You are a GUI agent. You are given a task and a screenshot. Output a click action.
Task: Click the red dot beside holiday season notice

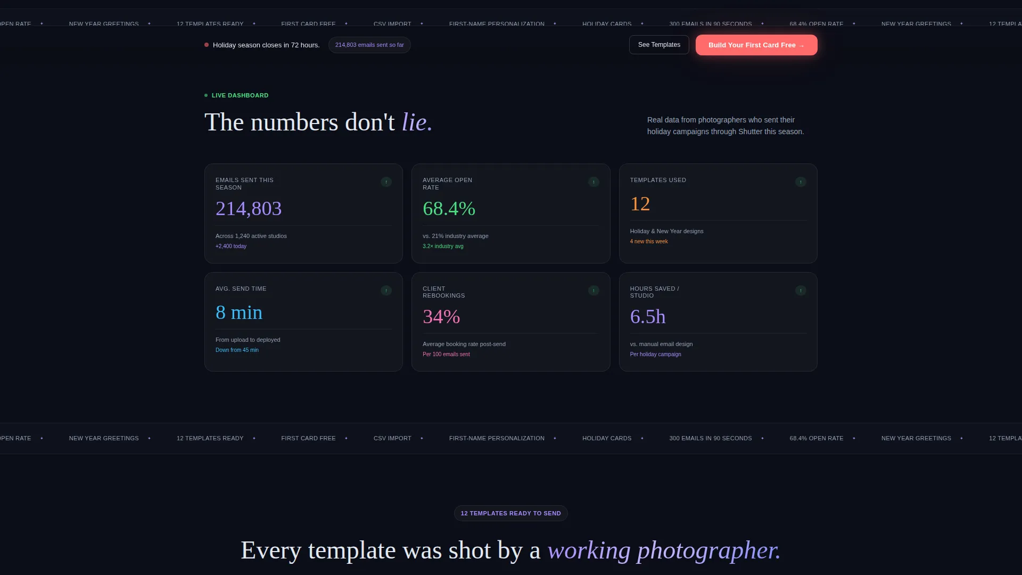[x=207, y=45]
